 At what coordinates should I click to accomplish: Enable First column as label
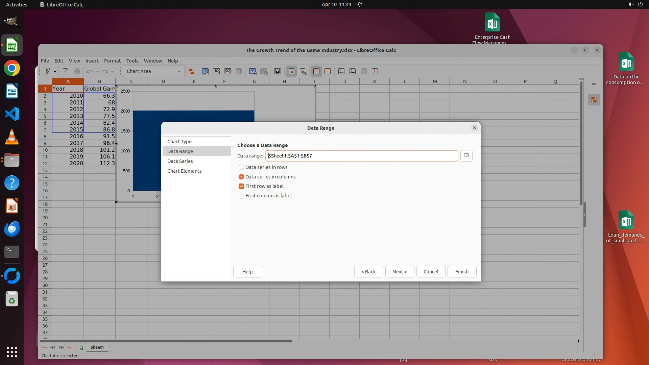point(241,196)
